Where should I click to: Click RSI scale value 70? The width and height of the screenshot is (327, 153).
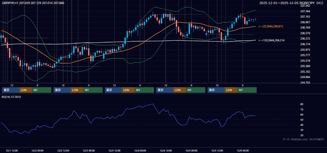(x=302, y=109)
